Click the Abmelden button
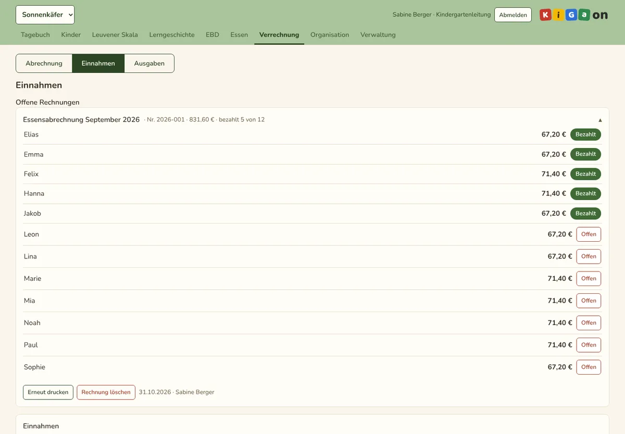Screen dimensions: 625x434 click(513, 15)
